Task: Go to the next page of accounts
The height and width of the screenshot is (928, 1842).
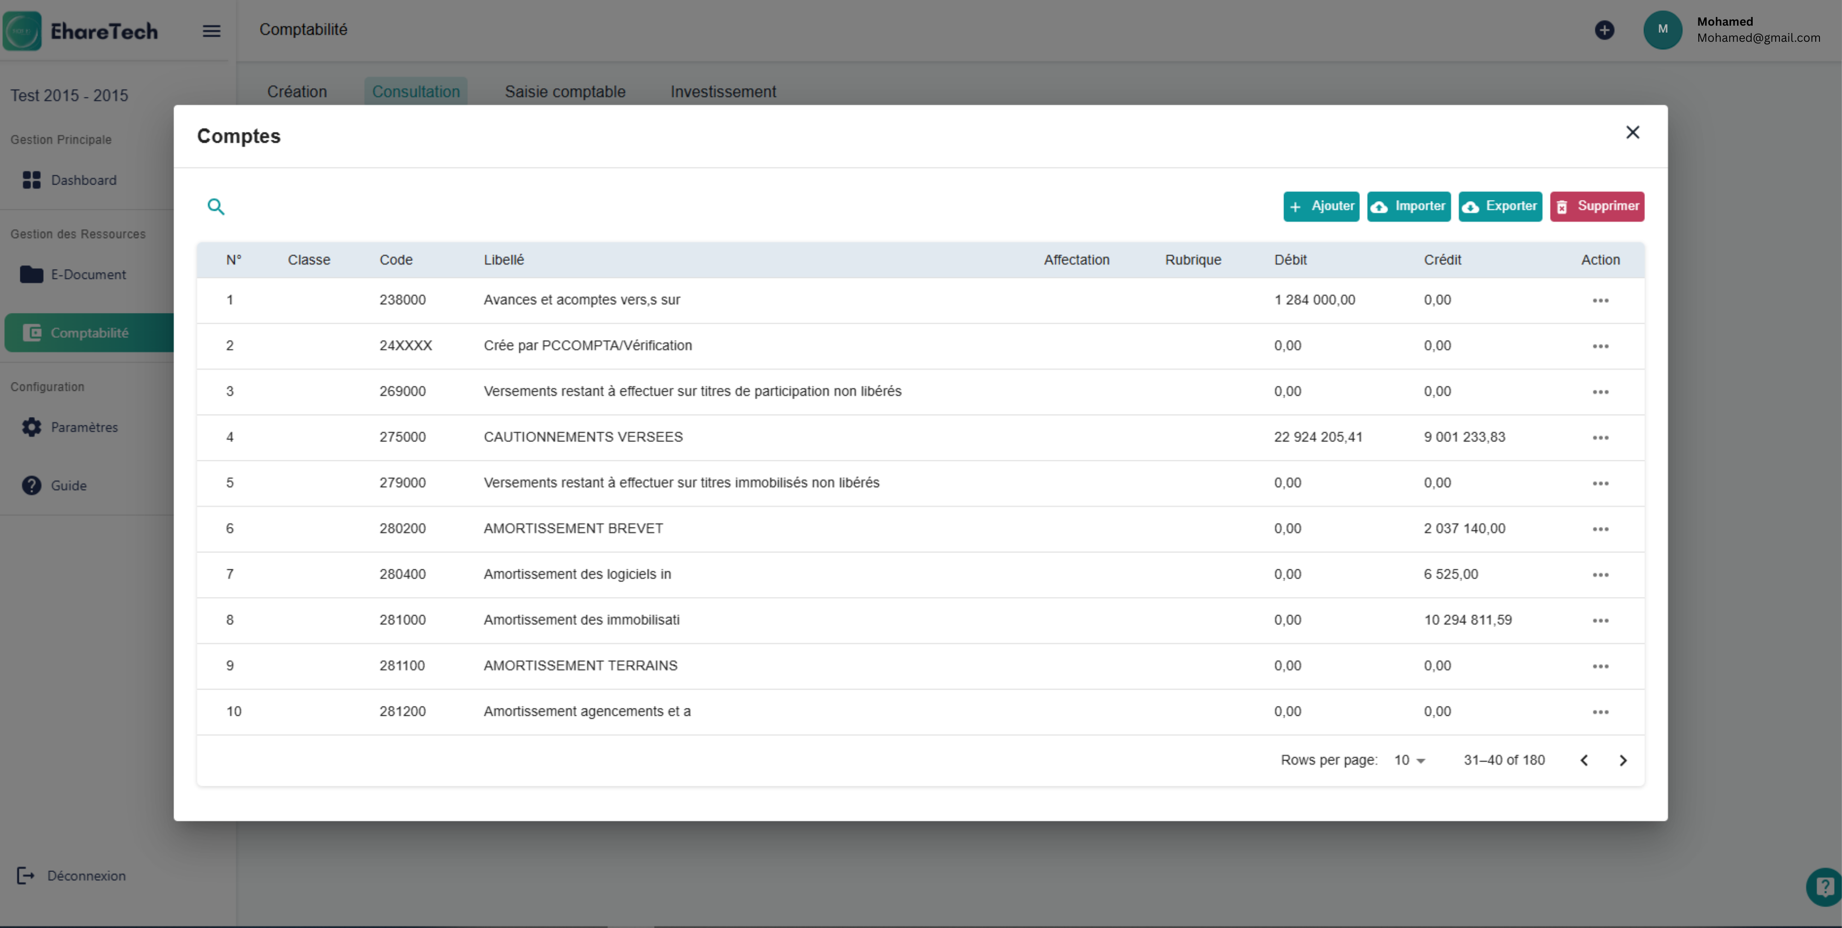Action: tap(1622, 760)
